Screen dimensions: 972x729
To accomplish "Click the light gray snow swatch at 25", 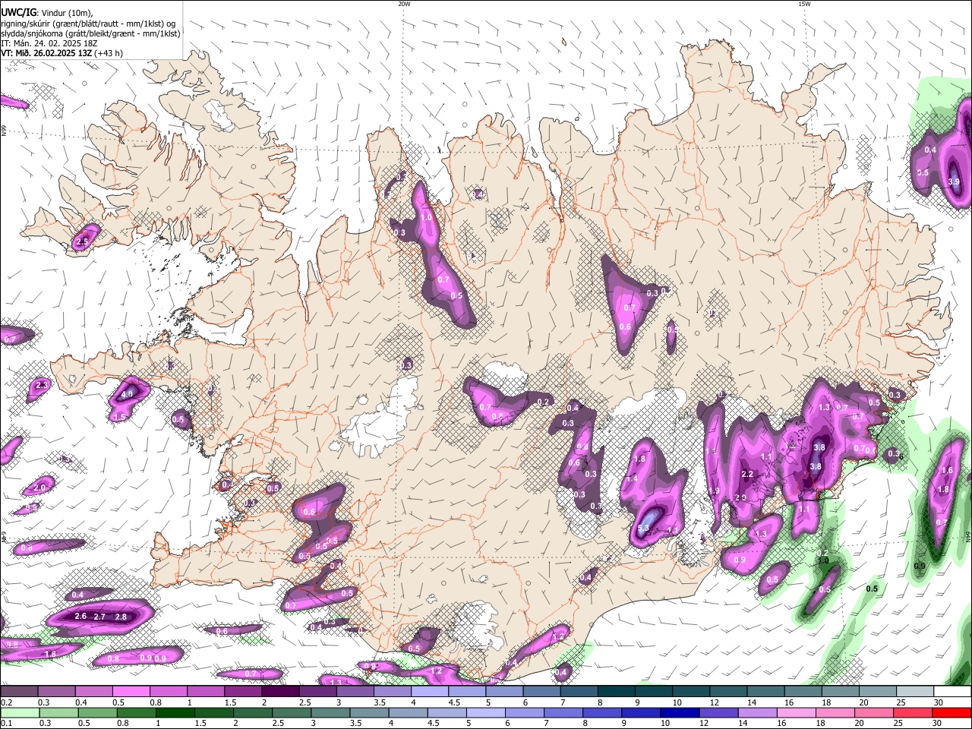I will (915, 692).
